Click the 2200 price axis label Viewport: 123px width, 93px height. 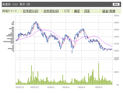[x=116, y=44]
